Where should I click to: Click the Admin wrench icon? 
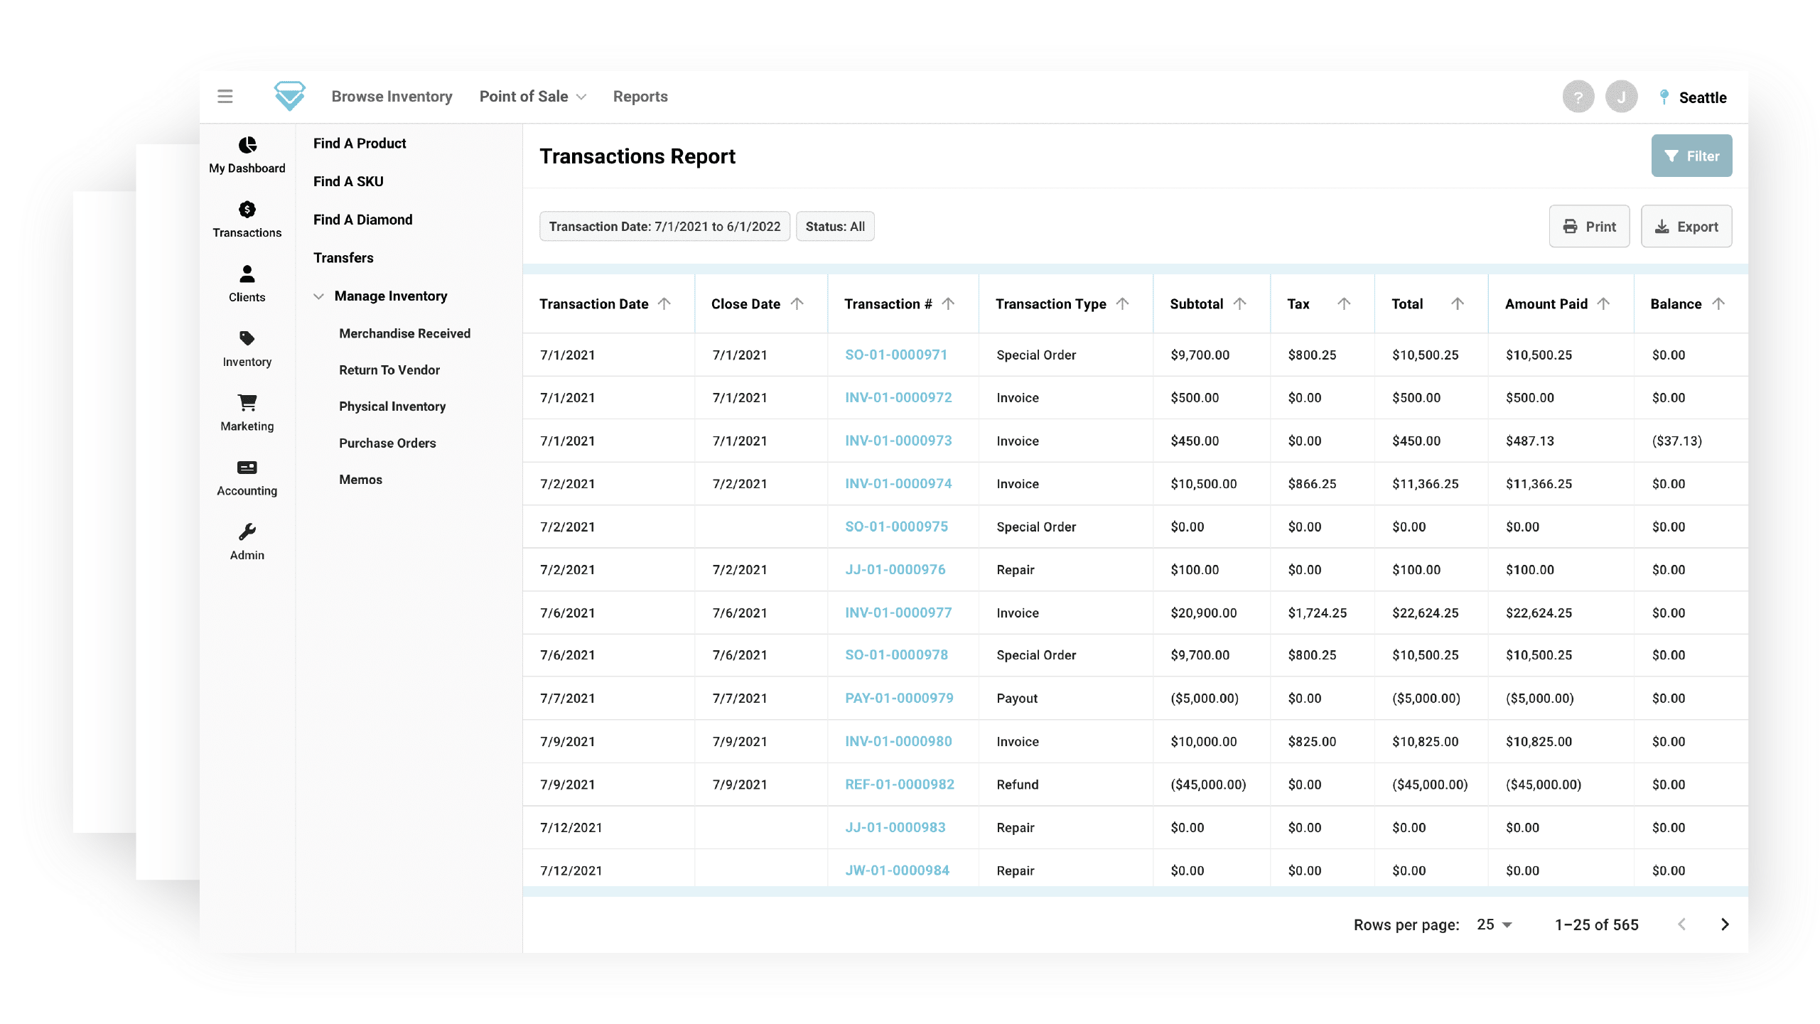point(247,530)
